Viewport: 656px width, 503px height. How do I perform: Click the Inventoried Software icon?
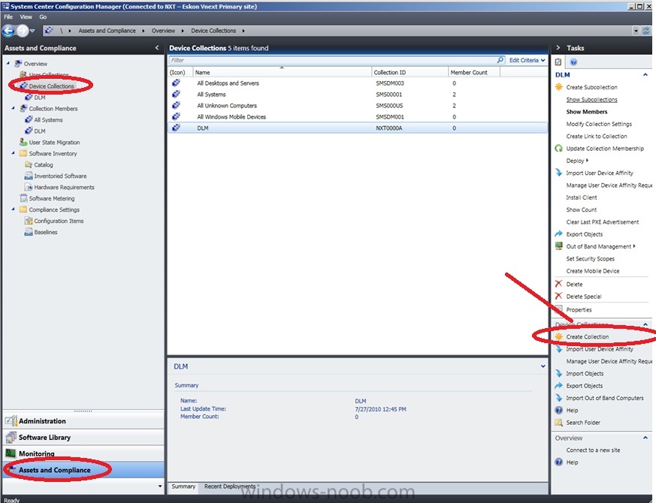(x=29, y=176)
